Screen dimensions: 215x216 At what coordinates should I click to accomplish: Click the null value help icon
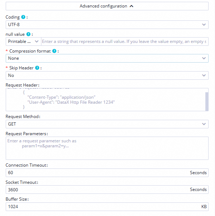29,34
